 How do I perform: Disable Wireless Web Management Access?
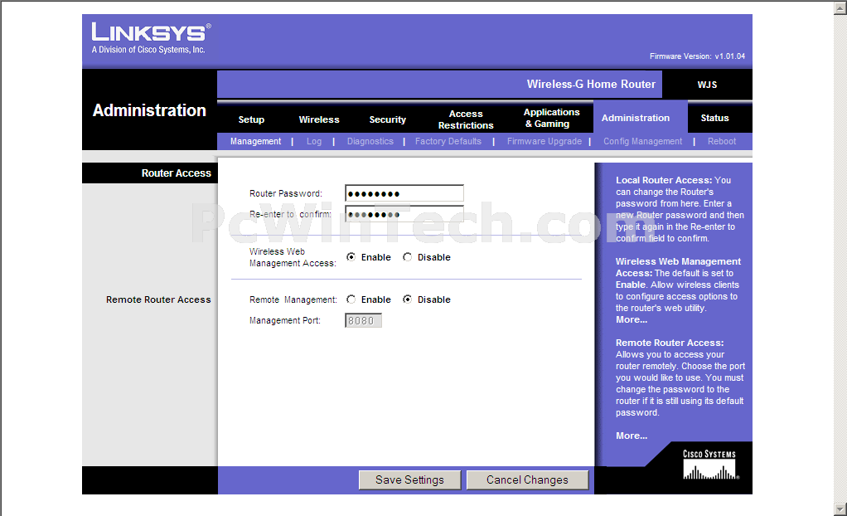407,257
